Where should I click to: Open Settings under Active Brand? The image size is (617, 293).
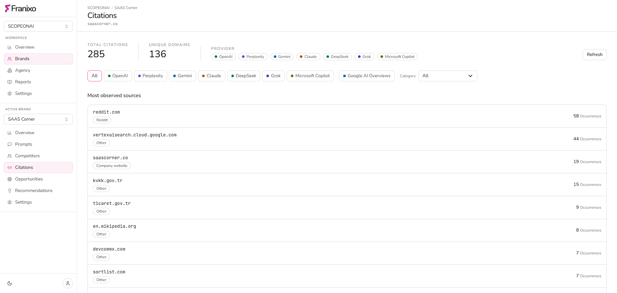pos(38,202)
